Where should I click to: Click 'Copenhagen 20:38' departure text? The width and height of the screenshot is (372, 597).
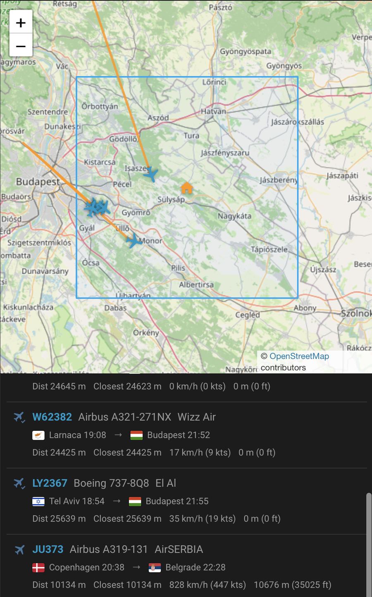87,567
